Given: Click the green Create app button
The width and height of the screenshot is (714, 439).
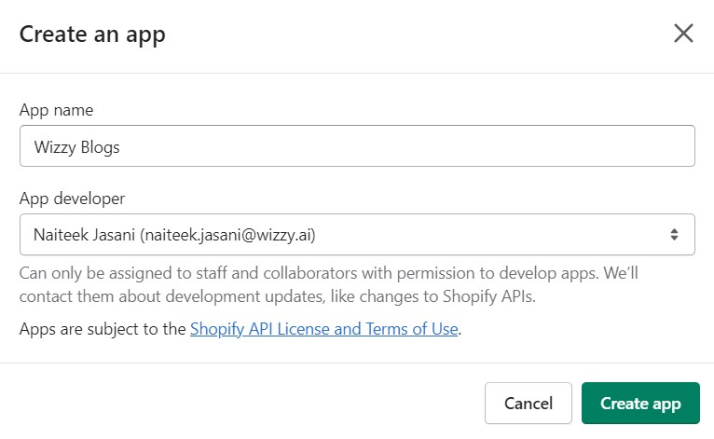Looking at the screenshot, I should point(640,403).
